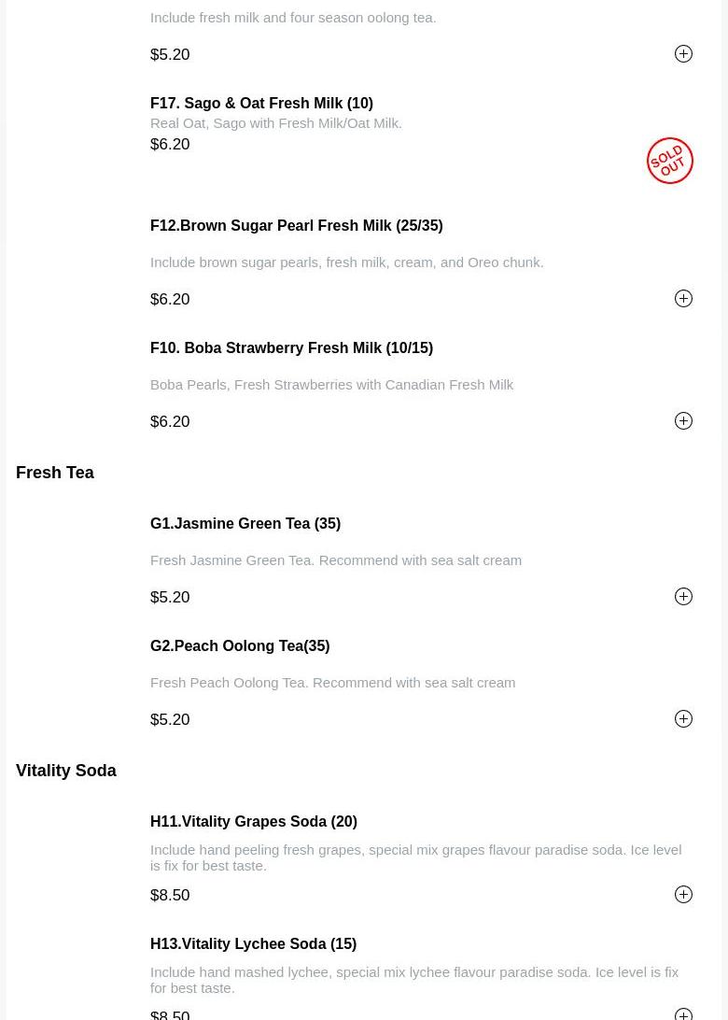Open H13 Vitality Lychee Soda item title

point(253,944)
